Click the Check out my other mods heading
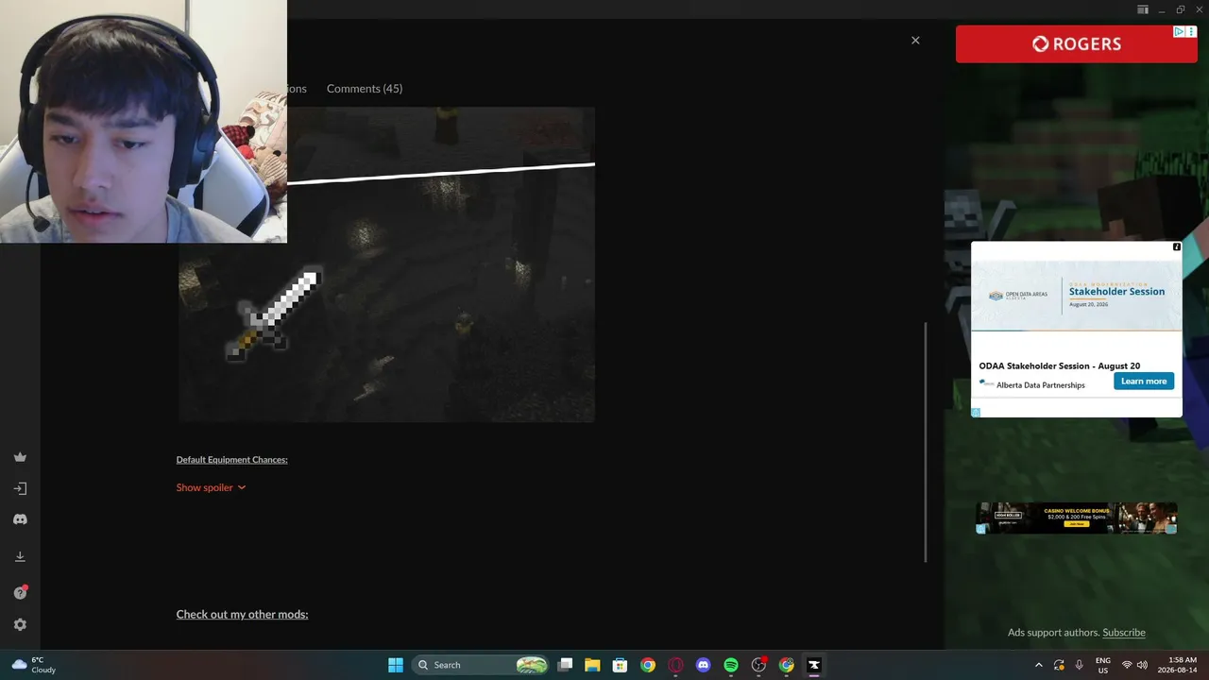This screenshot has height=680, width=1209. (x=242, y=615)
